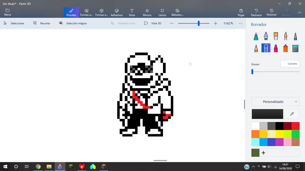Show hidden system tray icons
The height and width of the screenshot is (171, 305).
tap(253, 167)
